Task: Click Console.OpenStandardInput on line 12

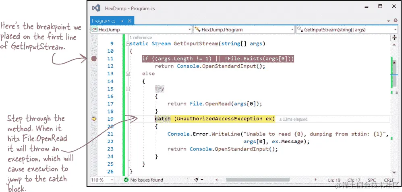Action: pos(217,66)
